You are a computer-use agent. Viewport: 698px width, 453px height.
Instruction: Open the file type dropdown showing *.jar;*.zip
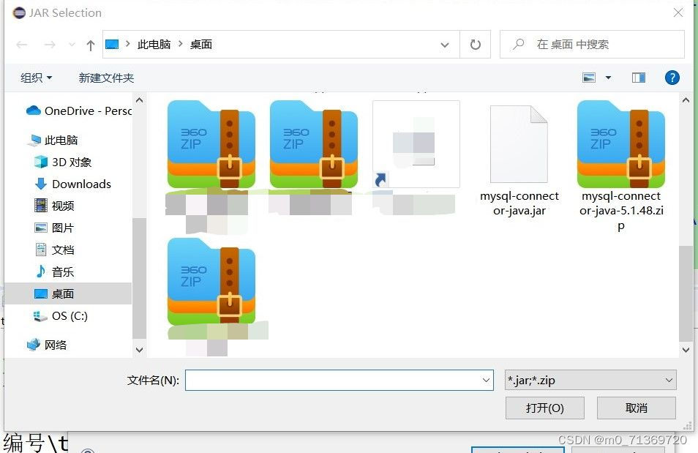pyautogui.click(x=590, y=380)
